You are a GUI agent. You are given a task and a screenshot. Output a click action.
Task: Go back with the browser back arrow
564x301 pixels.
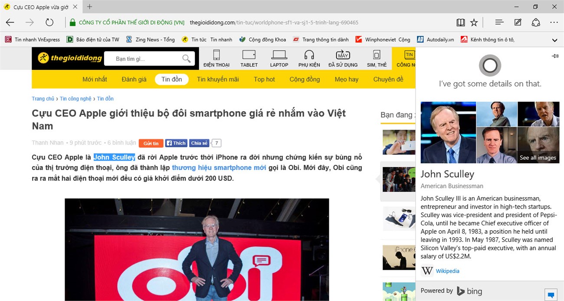pos(10,22)
